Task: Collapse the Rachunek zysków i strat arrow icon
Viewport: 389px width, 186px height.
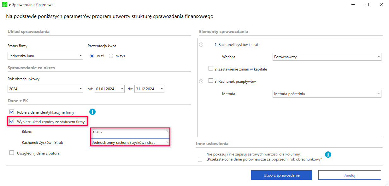Action: (201, 45)
